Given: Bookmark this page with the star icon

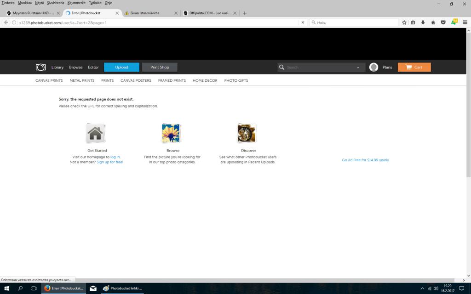Looking at the screenshot, I should [404, 22].
